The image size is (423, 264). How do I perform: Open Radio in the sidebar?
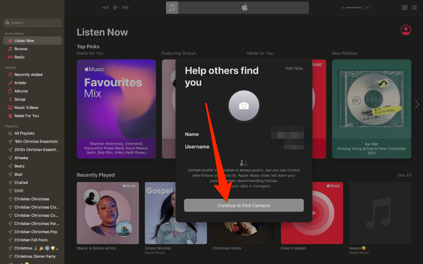coord(32,57)
